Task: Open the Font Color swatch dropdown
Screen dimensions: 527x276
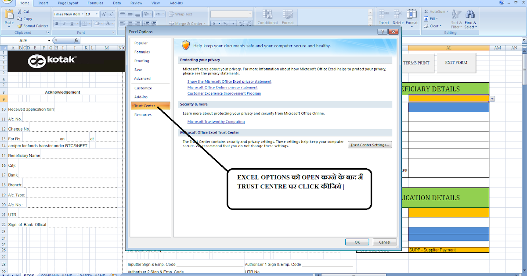Action: tap(112, 24)
